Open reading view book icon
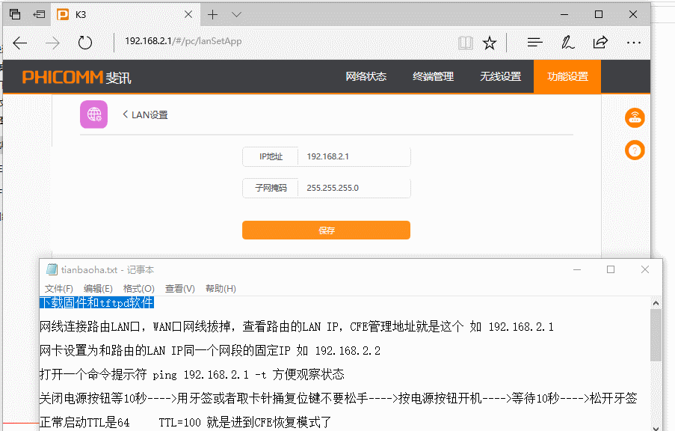Viewport: 675px width, 431px height. [x=466, y=43]
